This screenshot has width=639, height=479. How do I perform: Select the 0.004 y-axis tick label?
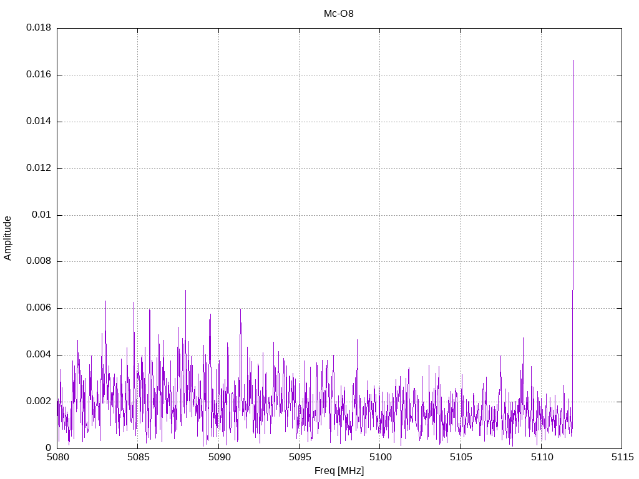pos(38,355)
